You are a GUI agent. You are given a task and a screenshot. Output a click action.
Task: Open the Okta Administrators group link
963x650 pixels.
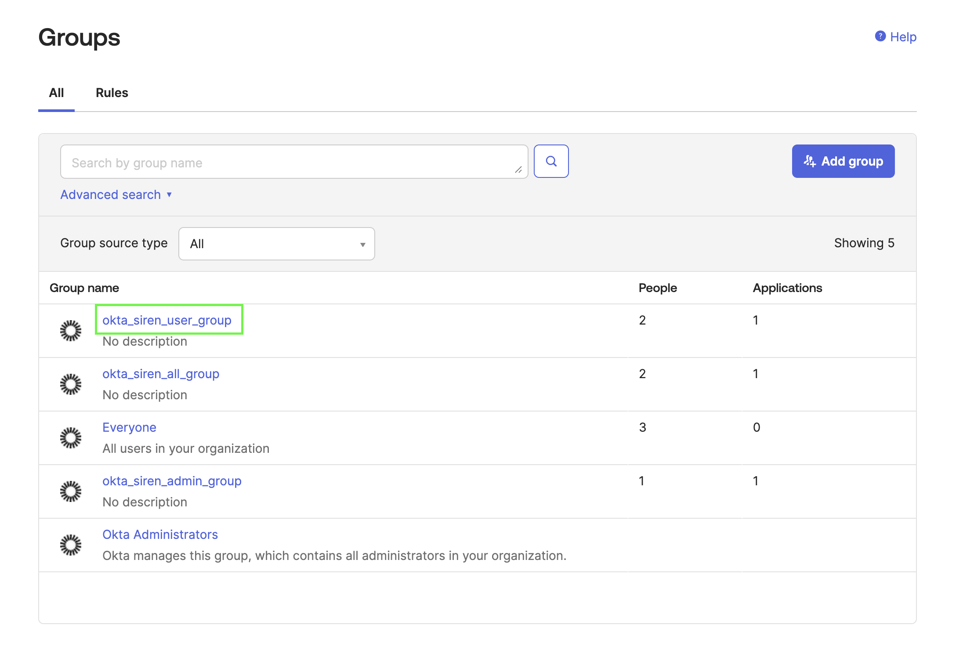pos(160,534)
